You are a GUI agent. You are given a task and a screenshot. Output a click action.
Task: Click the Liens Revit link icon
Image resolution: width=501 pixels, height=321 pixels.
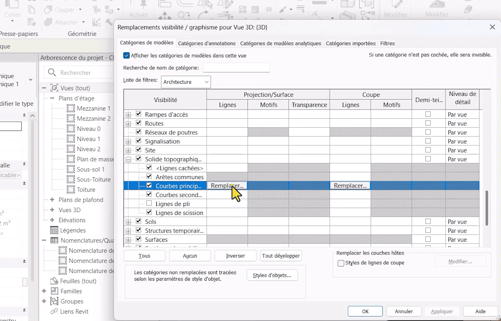tap(54, 311)
